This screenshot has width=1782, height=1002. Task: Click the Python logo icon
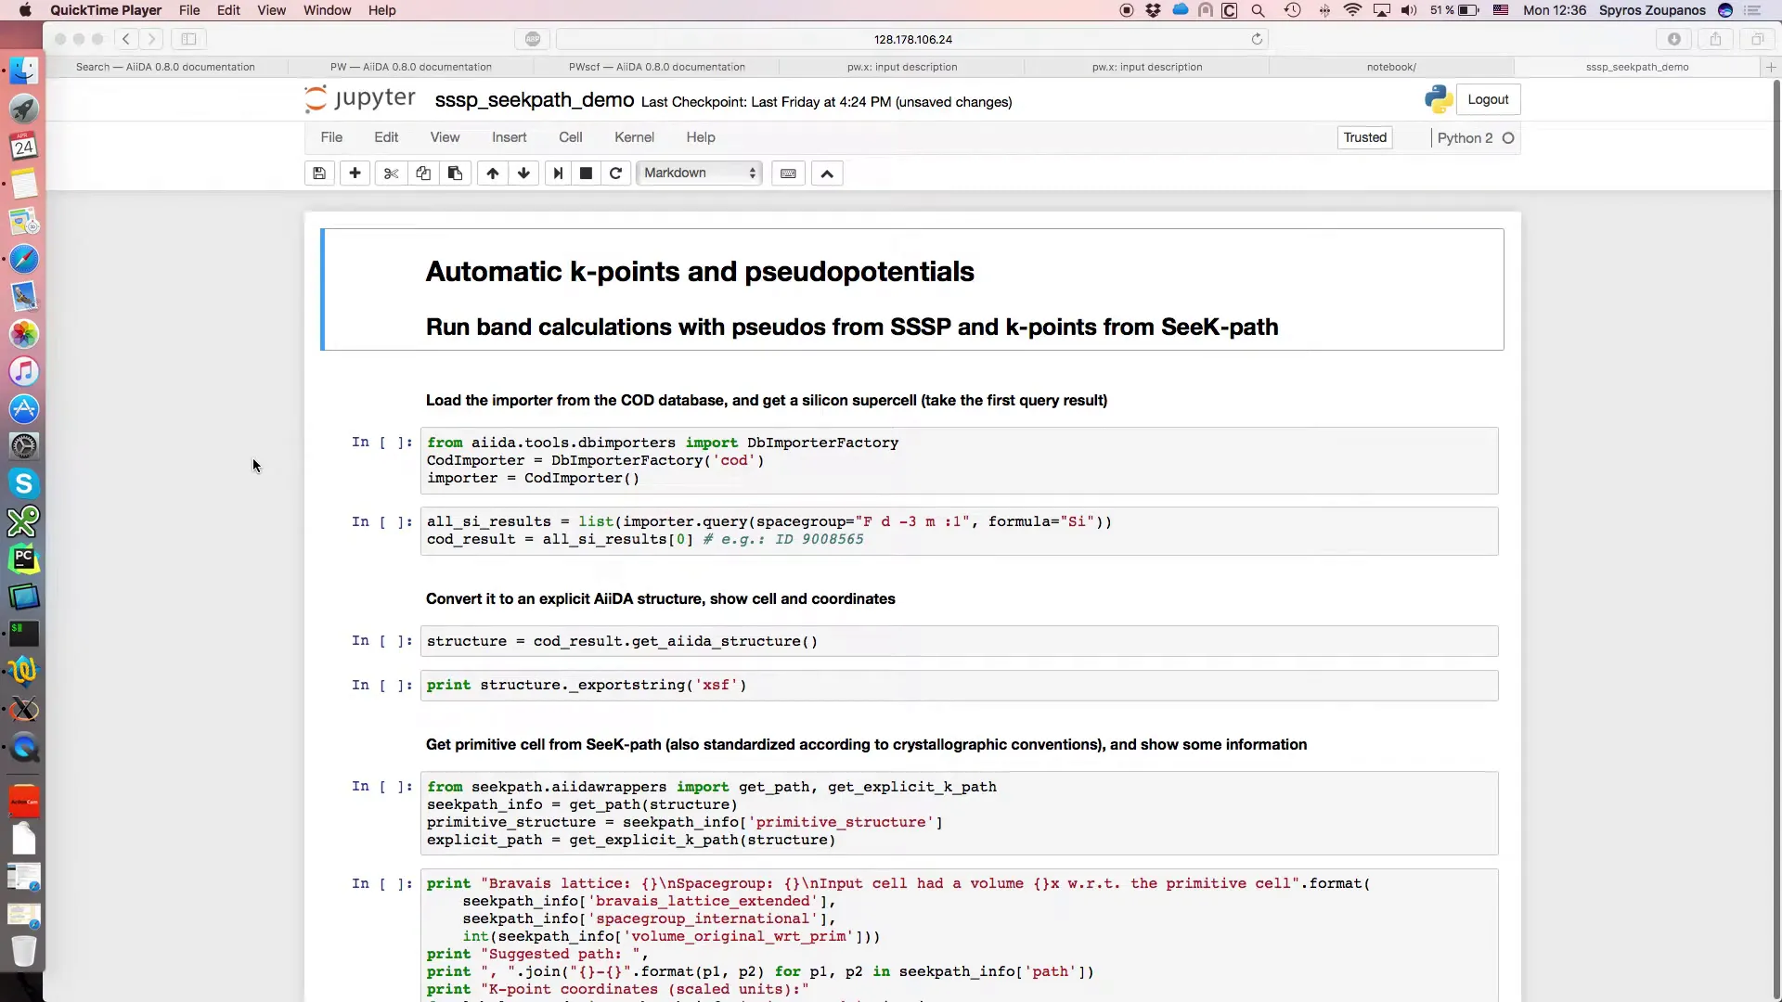[x=1439, y=99]
